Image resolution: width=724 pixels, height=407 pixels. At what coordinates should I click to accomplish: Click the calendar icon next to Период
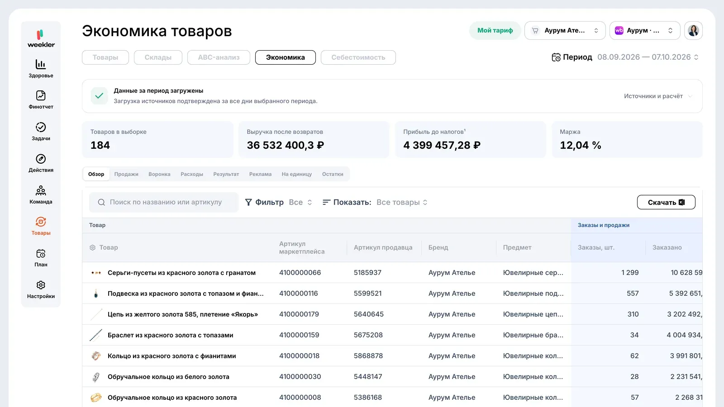[556, 57]
